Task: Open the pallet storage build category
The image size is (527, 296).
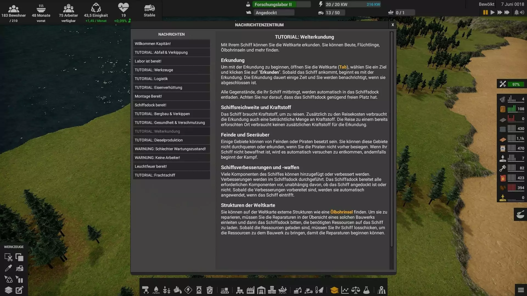Action: [x=240, y=290]
